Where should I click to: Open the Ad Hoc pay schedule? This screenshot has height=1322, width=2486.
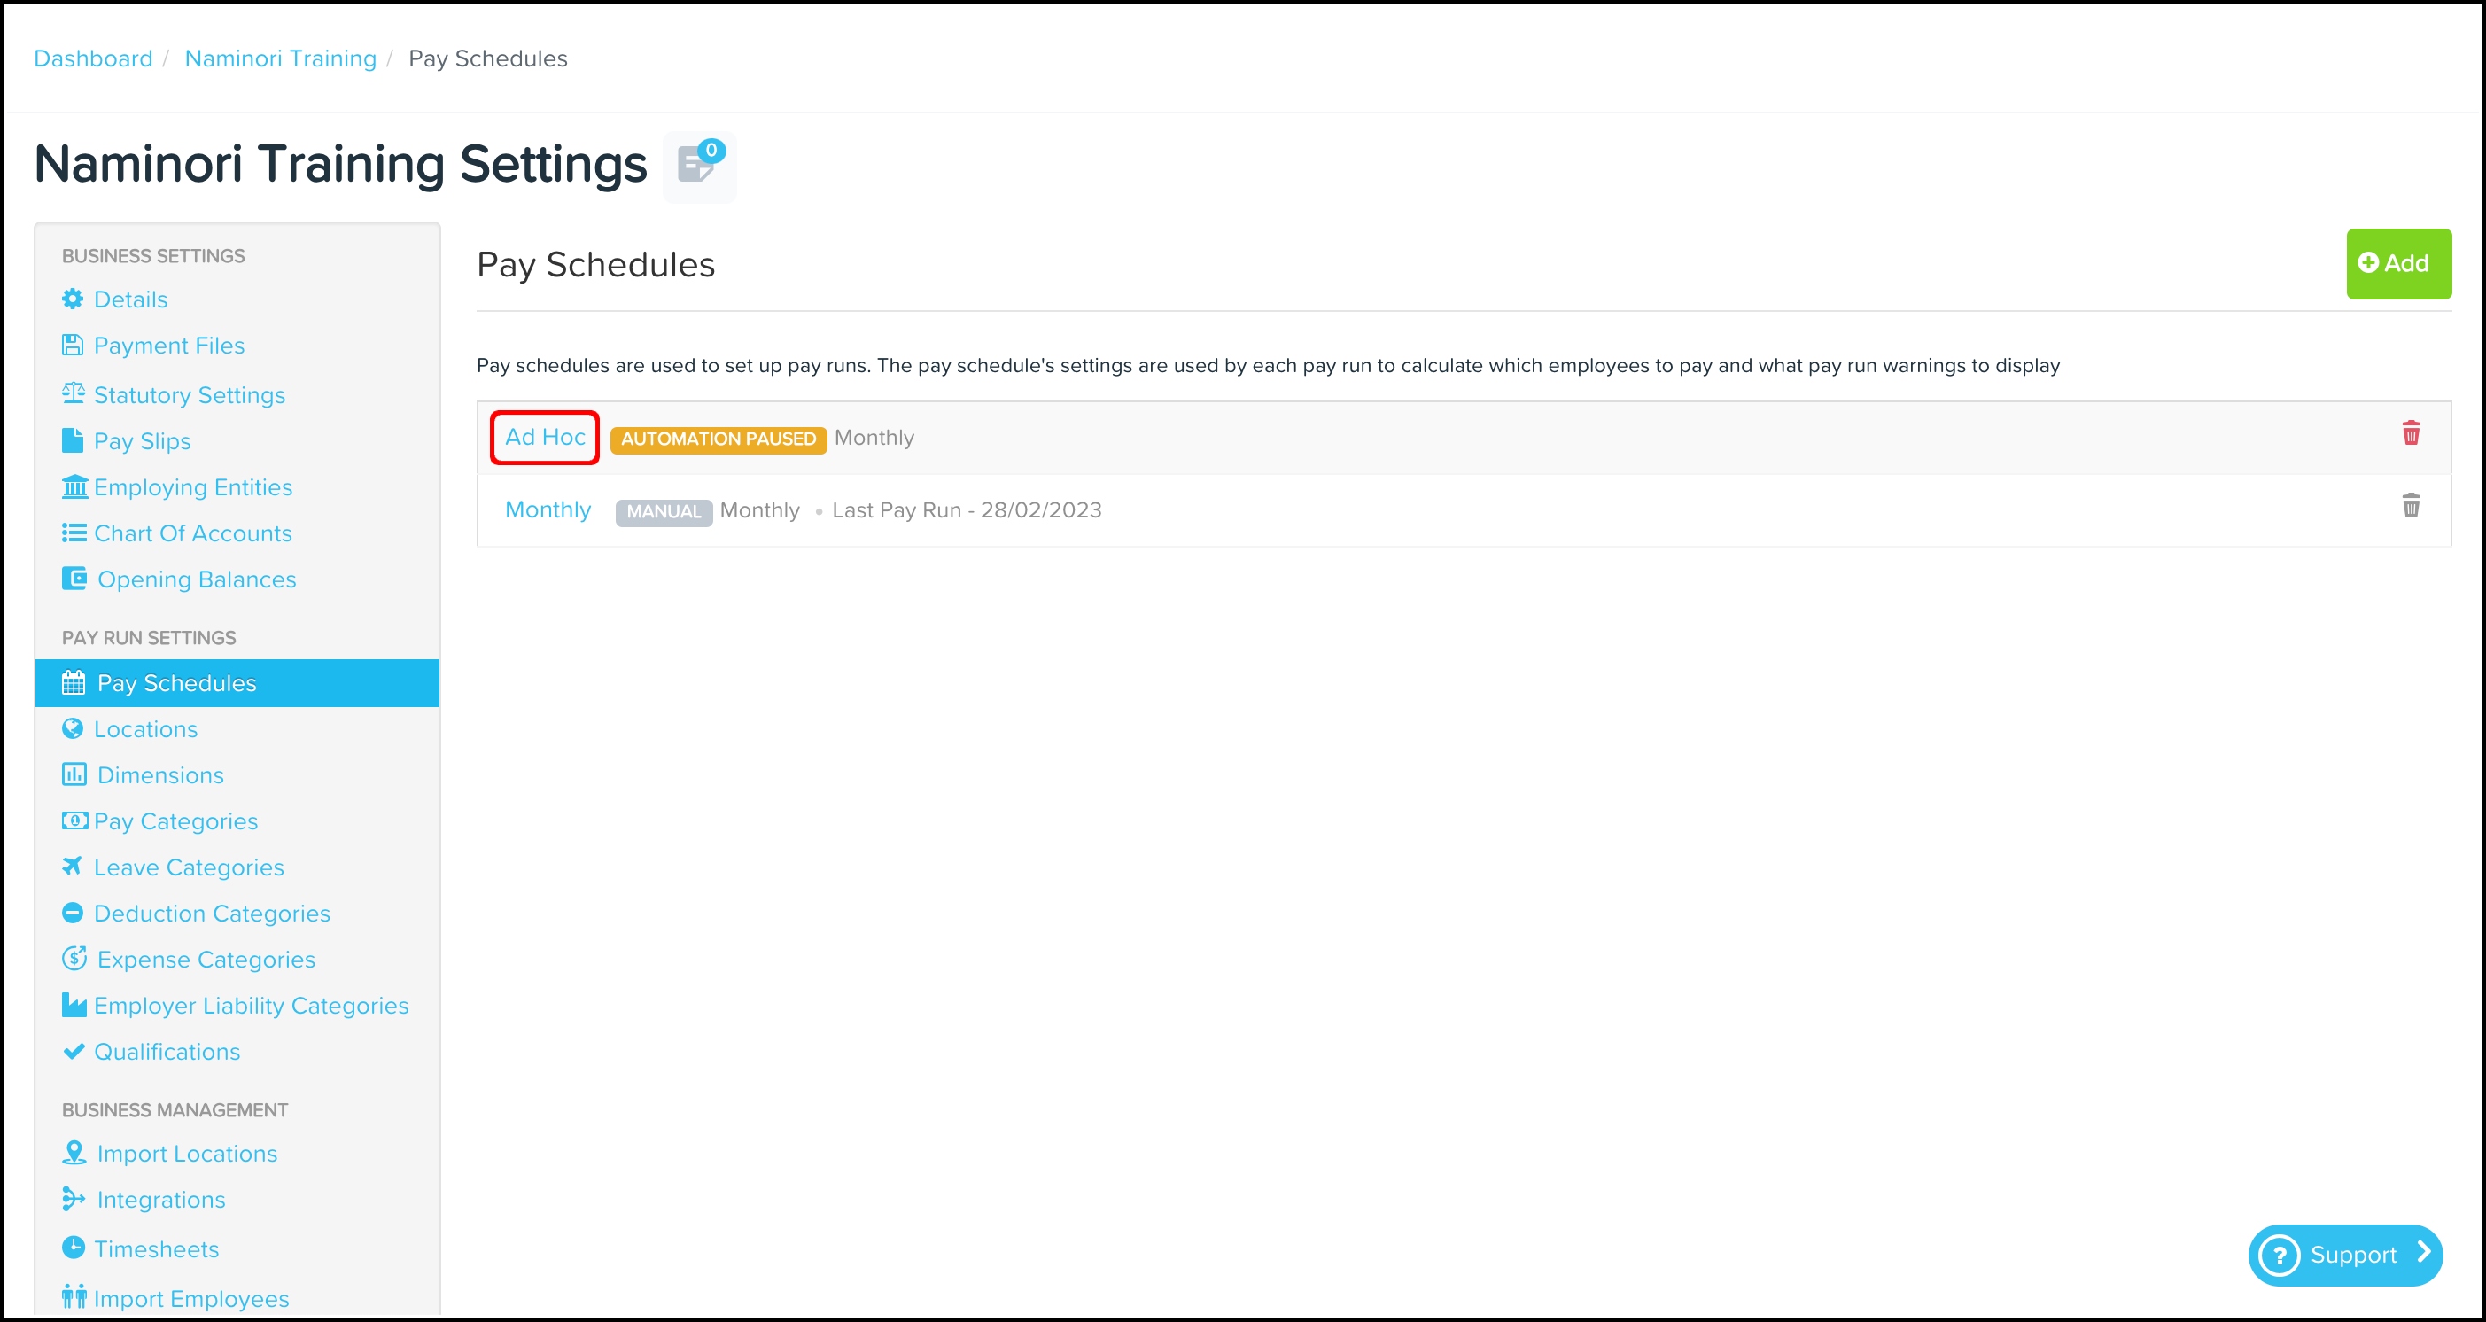tap(544, 437)
